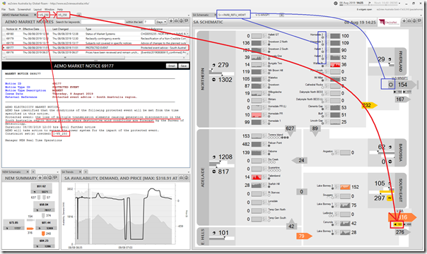This screenshot has width=427, height=254.
Task: Click the clock icon beside the date display
Action: [336, 4]
